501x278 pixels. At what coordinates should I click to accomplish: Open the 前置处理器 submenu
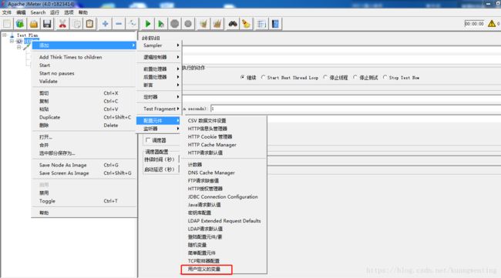(159, 69)
